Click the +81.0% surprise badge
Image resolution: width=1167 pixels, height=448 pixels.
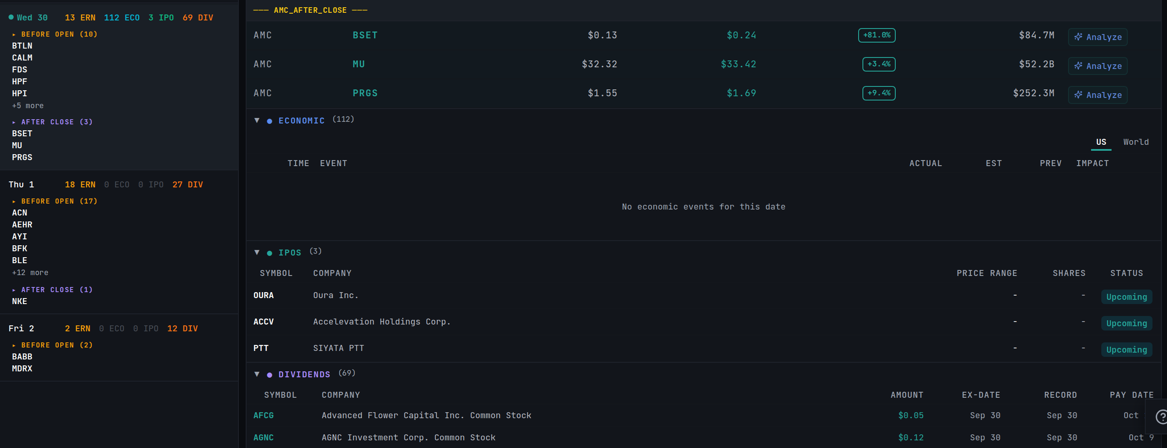tap(877, 35)
